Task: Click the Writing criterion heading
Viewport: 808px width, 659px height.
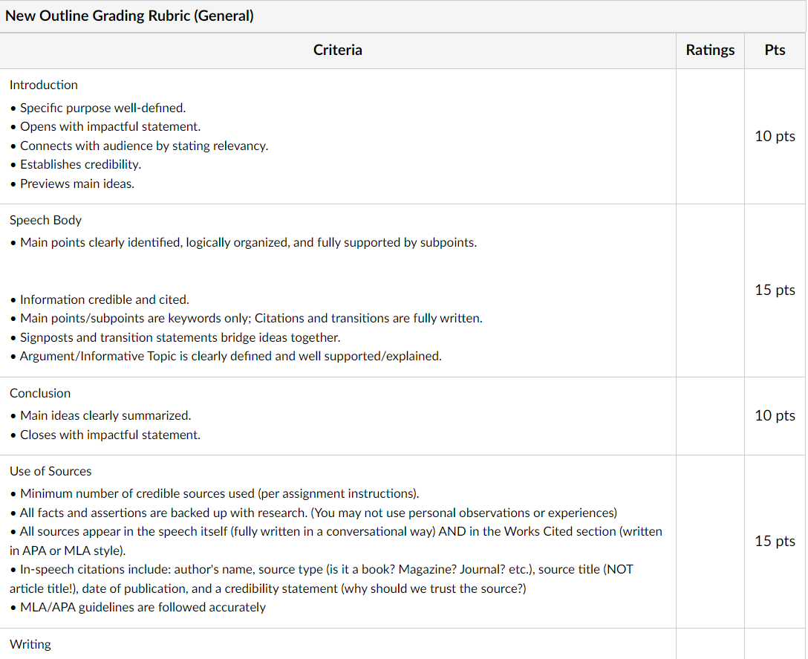Action: coord(30,645)
